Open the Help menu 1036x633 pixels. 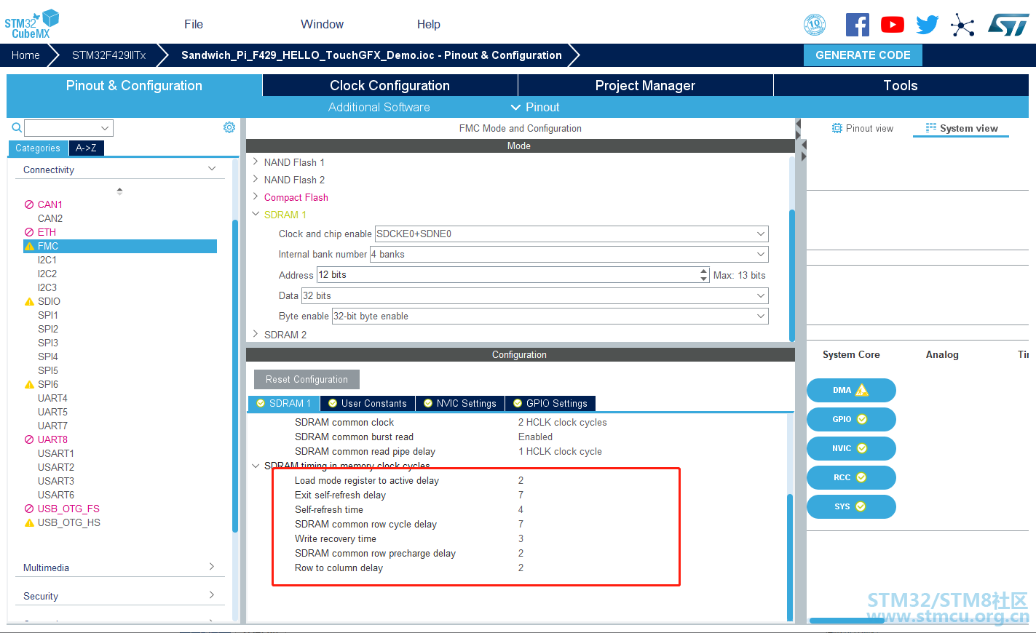429,24
